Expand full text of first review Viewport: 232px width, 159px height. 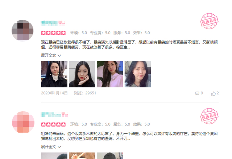(x=51, y=55)
